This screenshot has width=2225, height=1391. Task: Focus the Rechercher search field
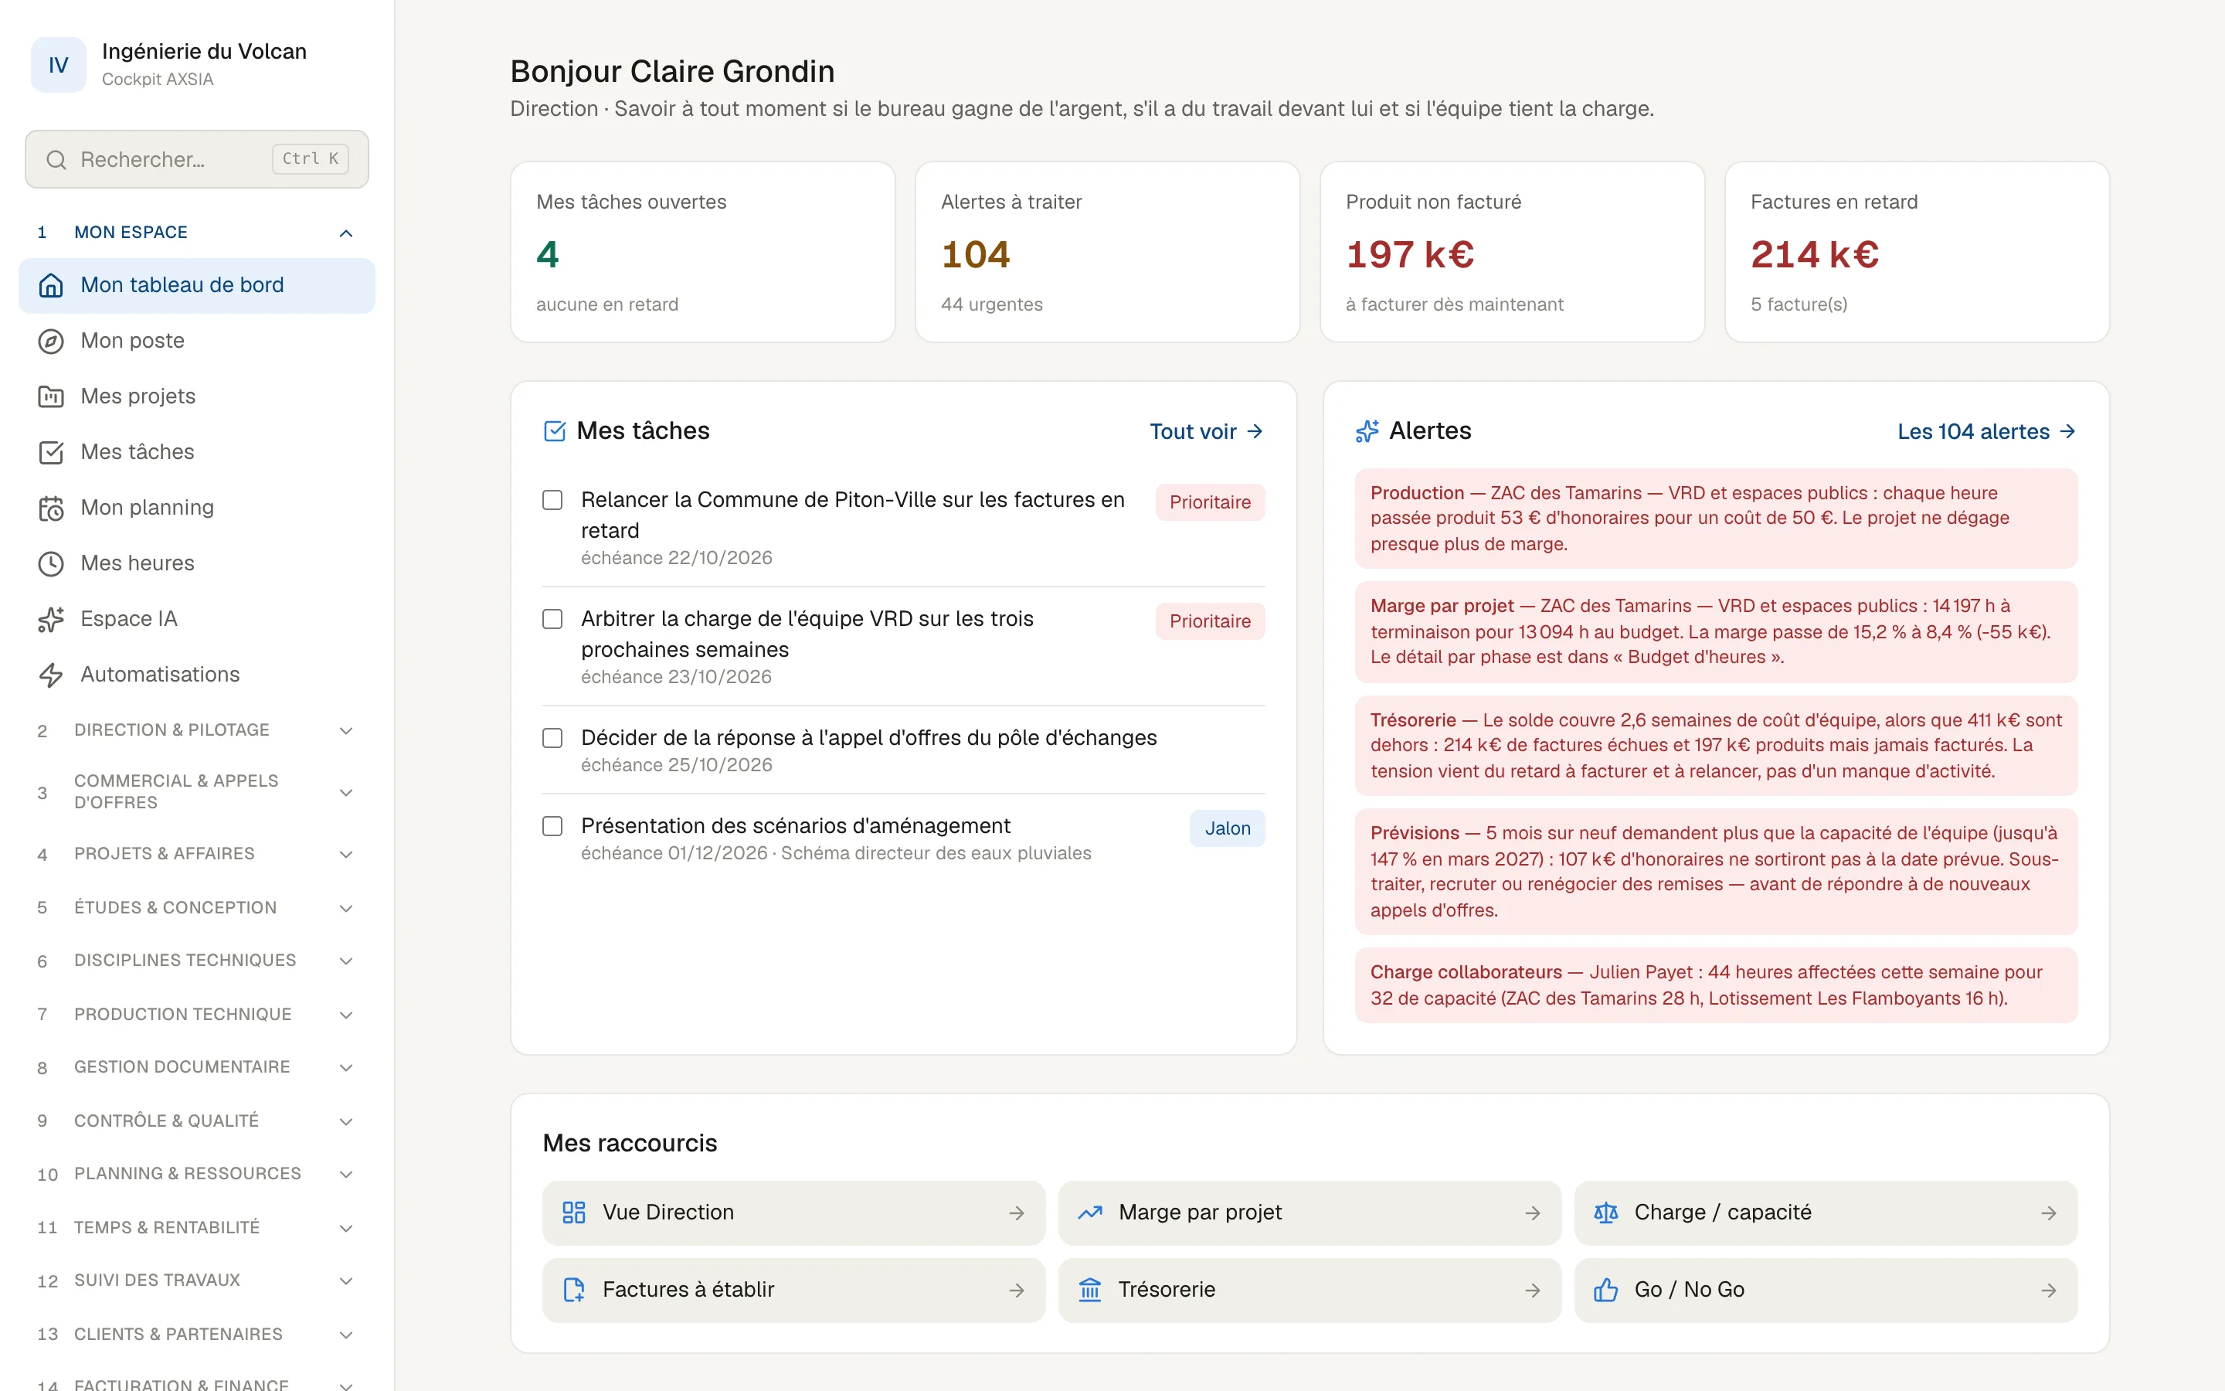(x=197, y=159)
